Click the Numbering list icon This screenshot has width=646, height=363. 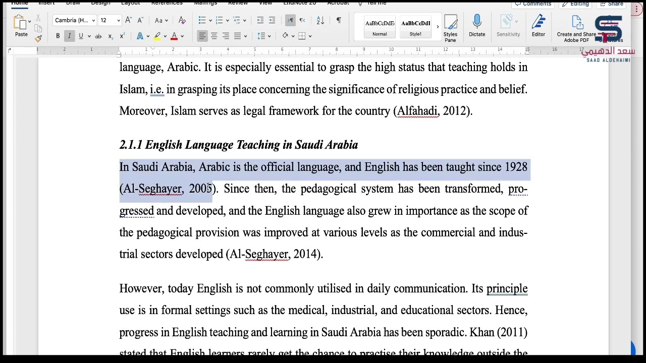coord(219,20)
